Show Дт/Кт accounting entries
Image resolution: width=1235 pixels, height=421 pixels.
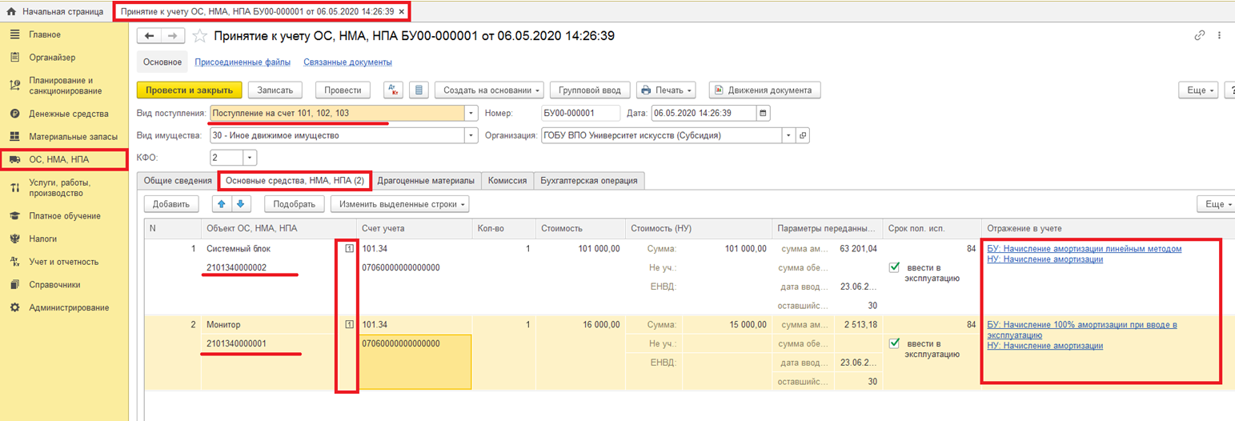[x=394, y=90]
